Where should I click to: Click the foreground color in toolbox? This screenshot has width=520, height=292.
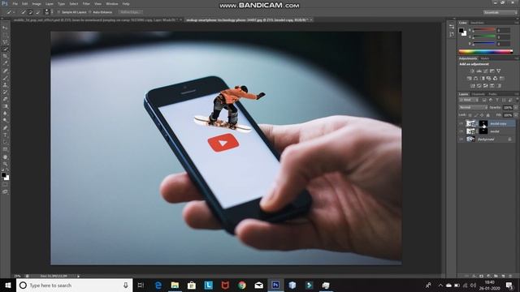(x=3, y=174)
